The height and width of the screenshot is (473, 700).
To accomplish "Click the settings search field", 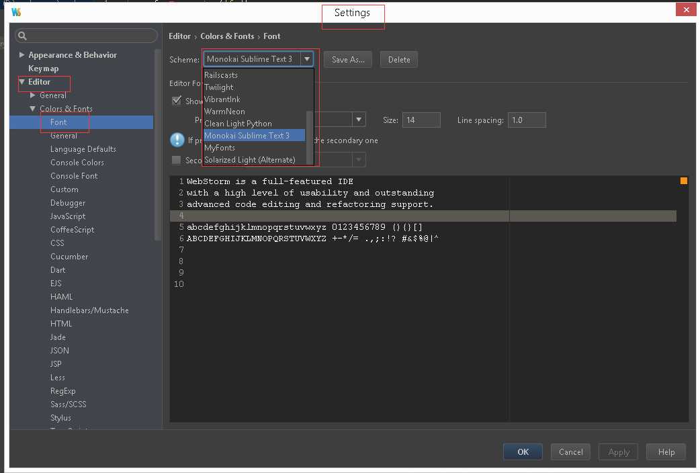I will 86,36.
